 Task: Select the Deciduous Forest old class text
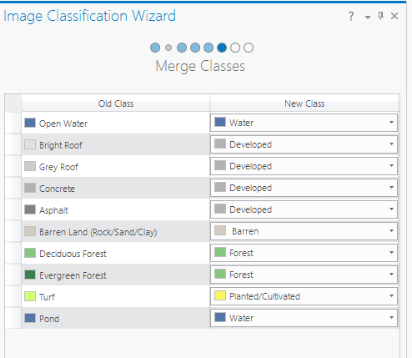click(x=73, y=254)
